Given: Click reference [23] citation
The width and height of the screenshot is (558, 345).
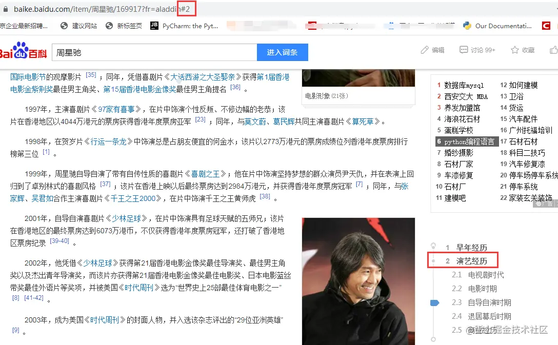Looking at the screenshot, I should coord(201,119).
